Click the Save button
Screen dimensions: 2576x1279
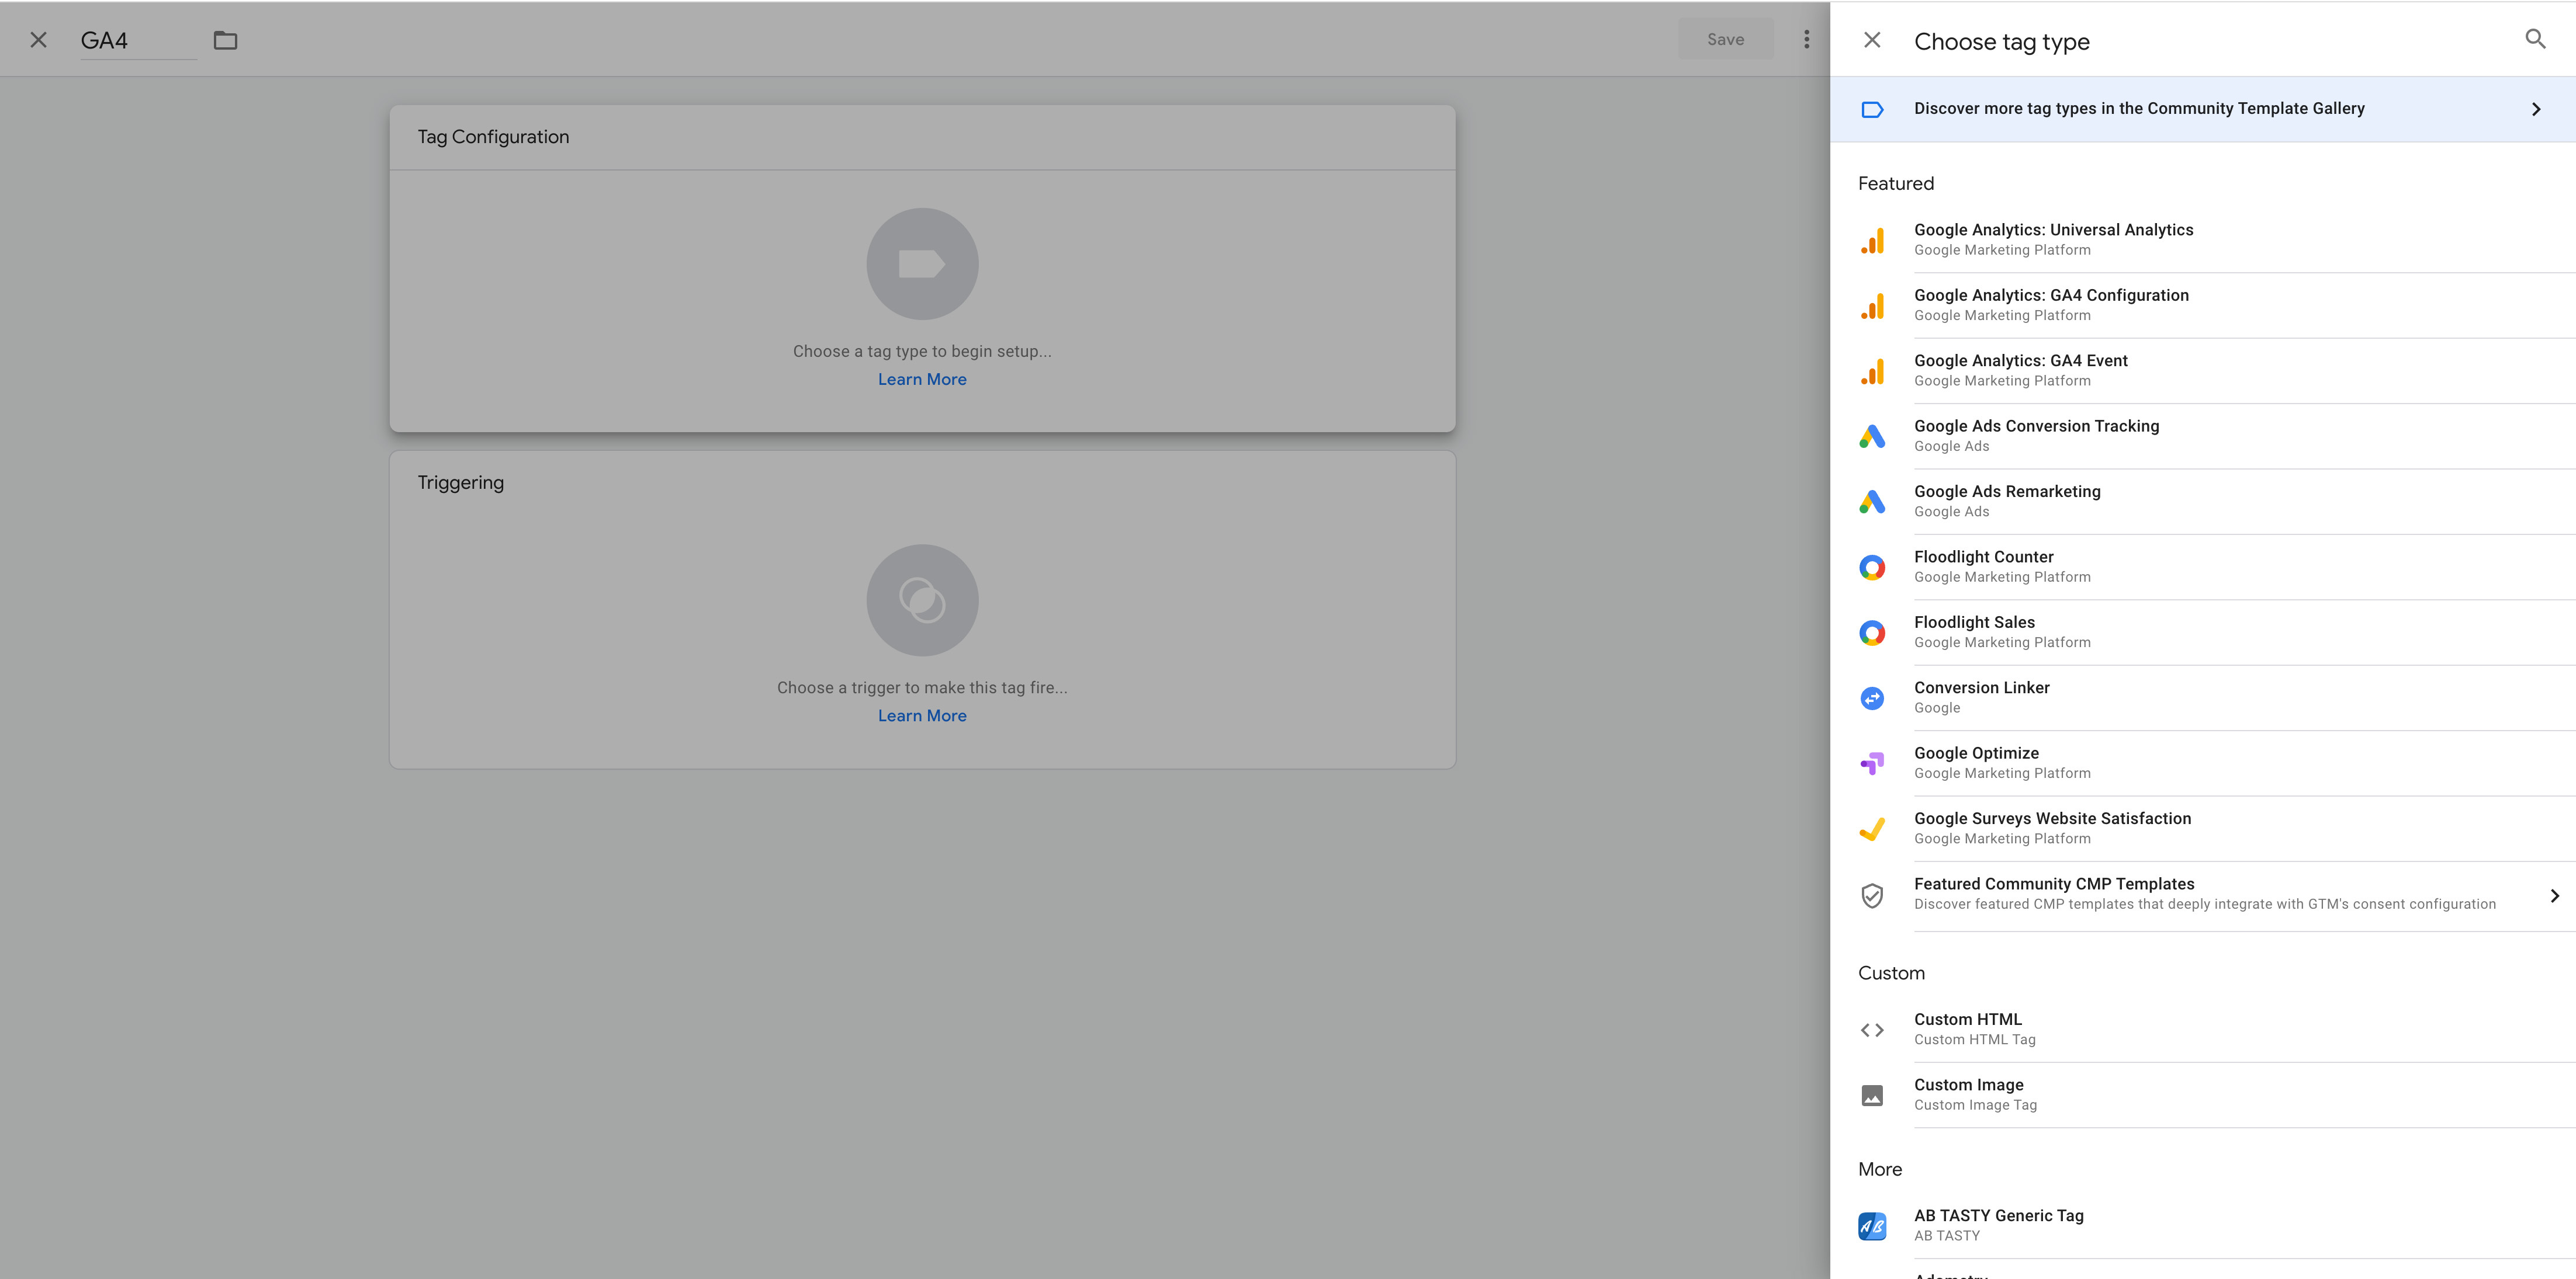click(x=1725, y=39)
